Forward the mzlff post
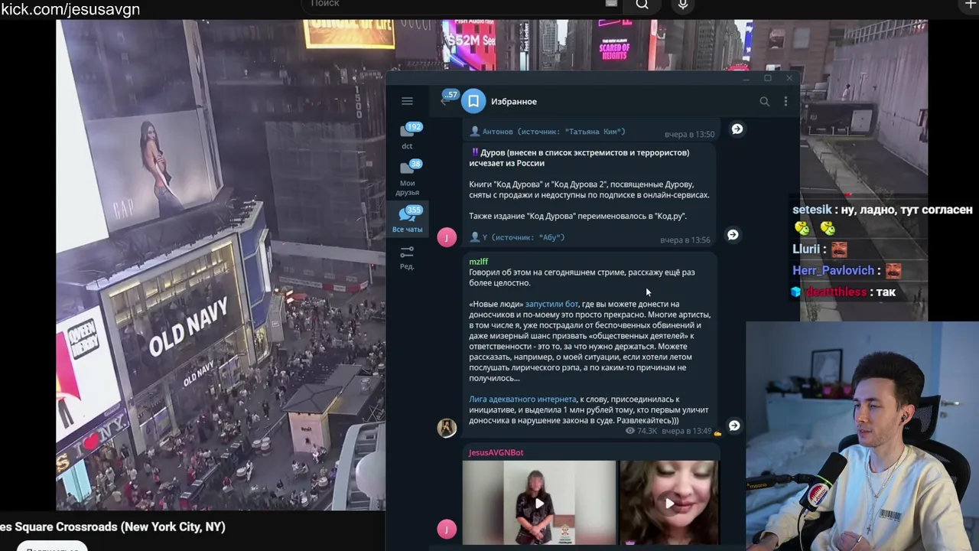The width and height of the screenshot is (979, 551). click(734, 425)
